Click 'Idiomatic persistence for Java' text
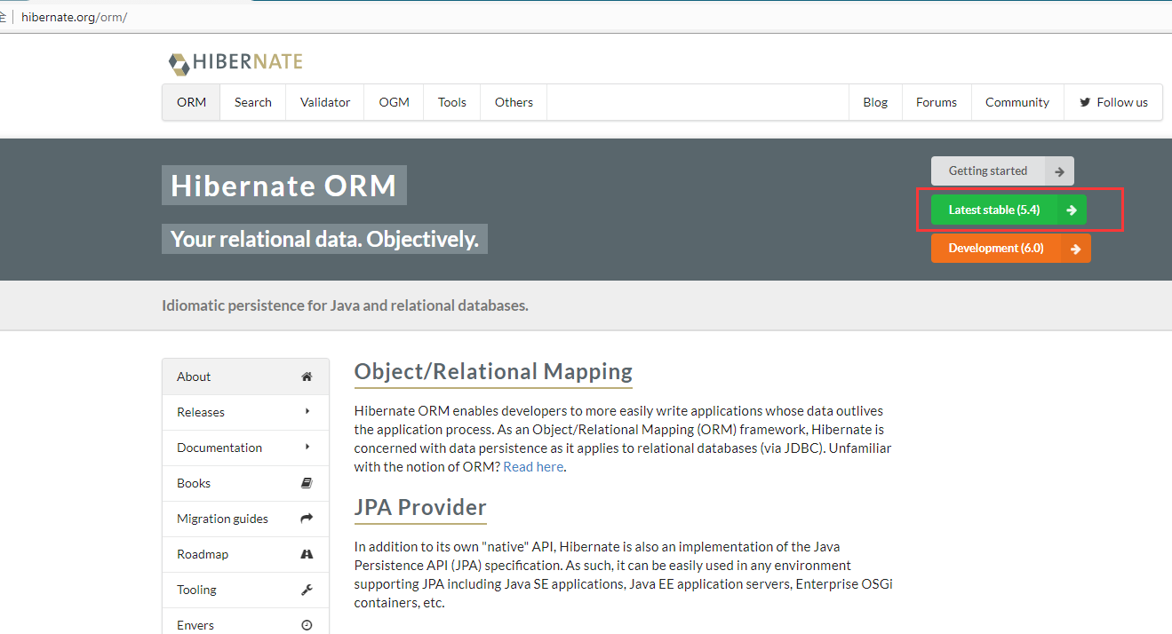Screen dimensions: 1172x634 click(x=345, y=305)
